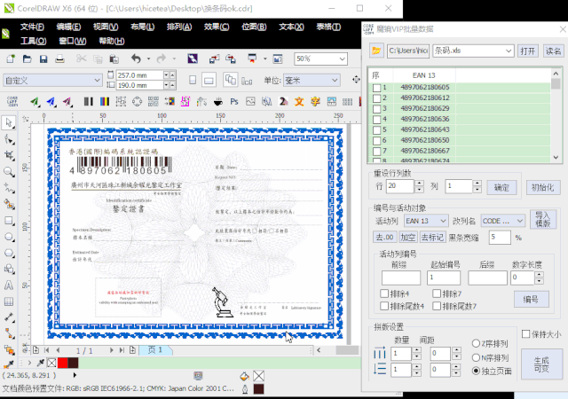568x399 pixels.
Task: Open the 效果(C) menu
Action: 217,27
